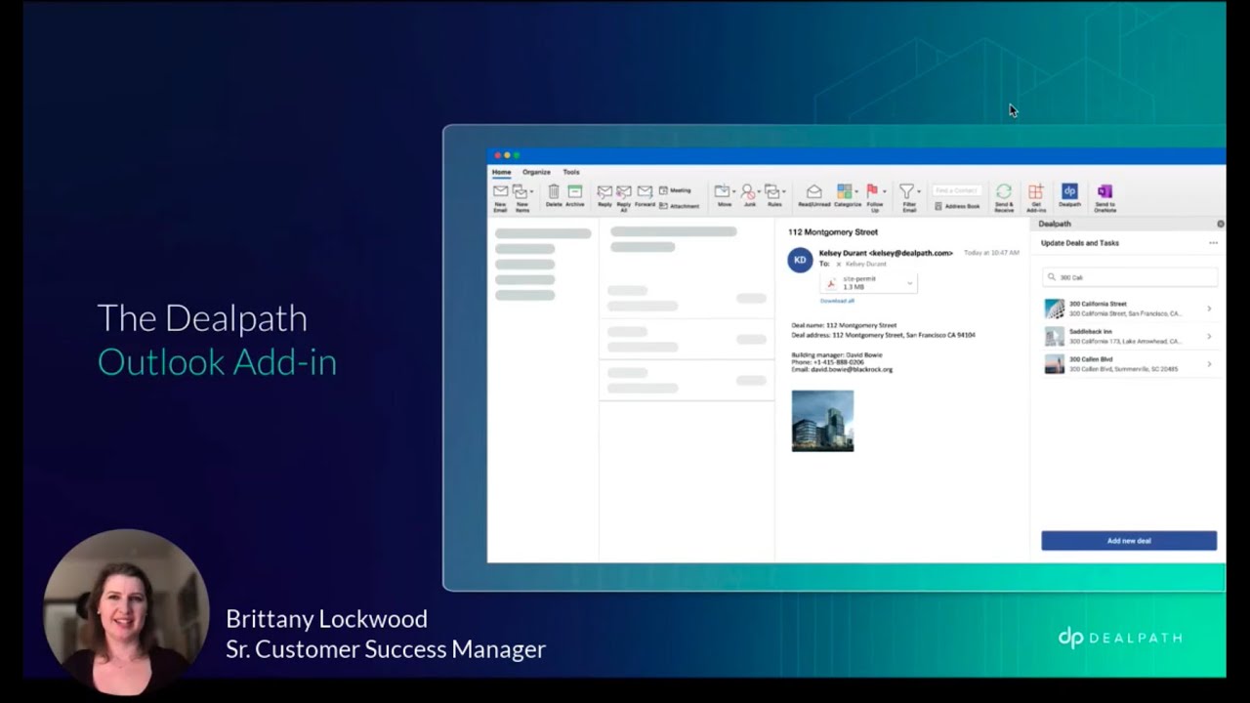Viewport: 1250px width, 703px height.
Task: Click the Get Add-ins icon
Action: [1035, 191]
